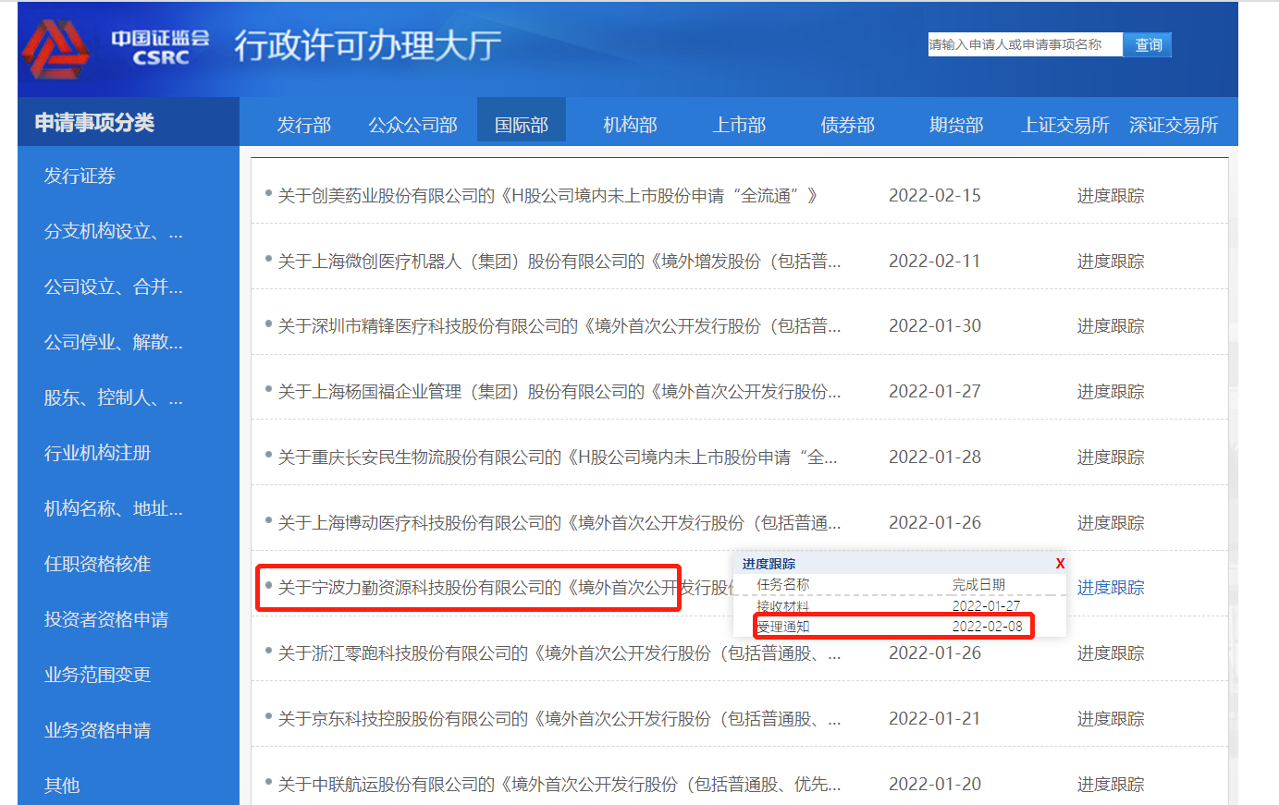Click the date 2022-01-21

coord(935,719)
